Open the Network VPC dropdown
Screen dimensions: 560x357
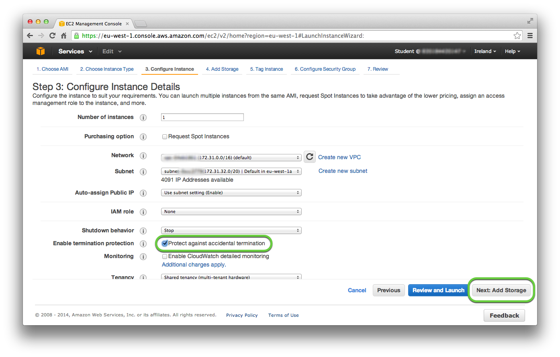[231, 158]
